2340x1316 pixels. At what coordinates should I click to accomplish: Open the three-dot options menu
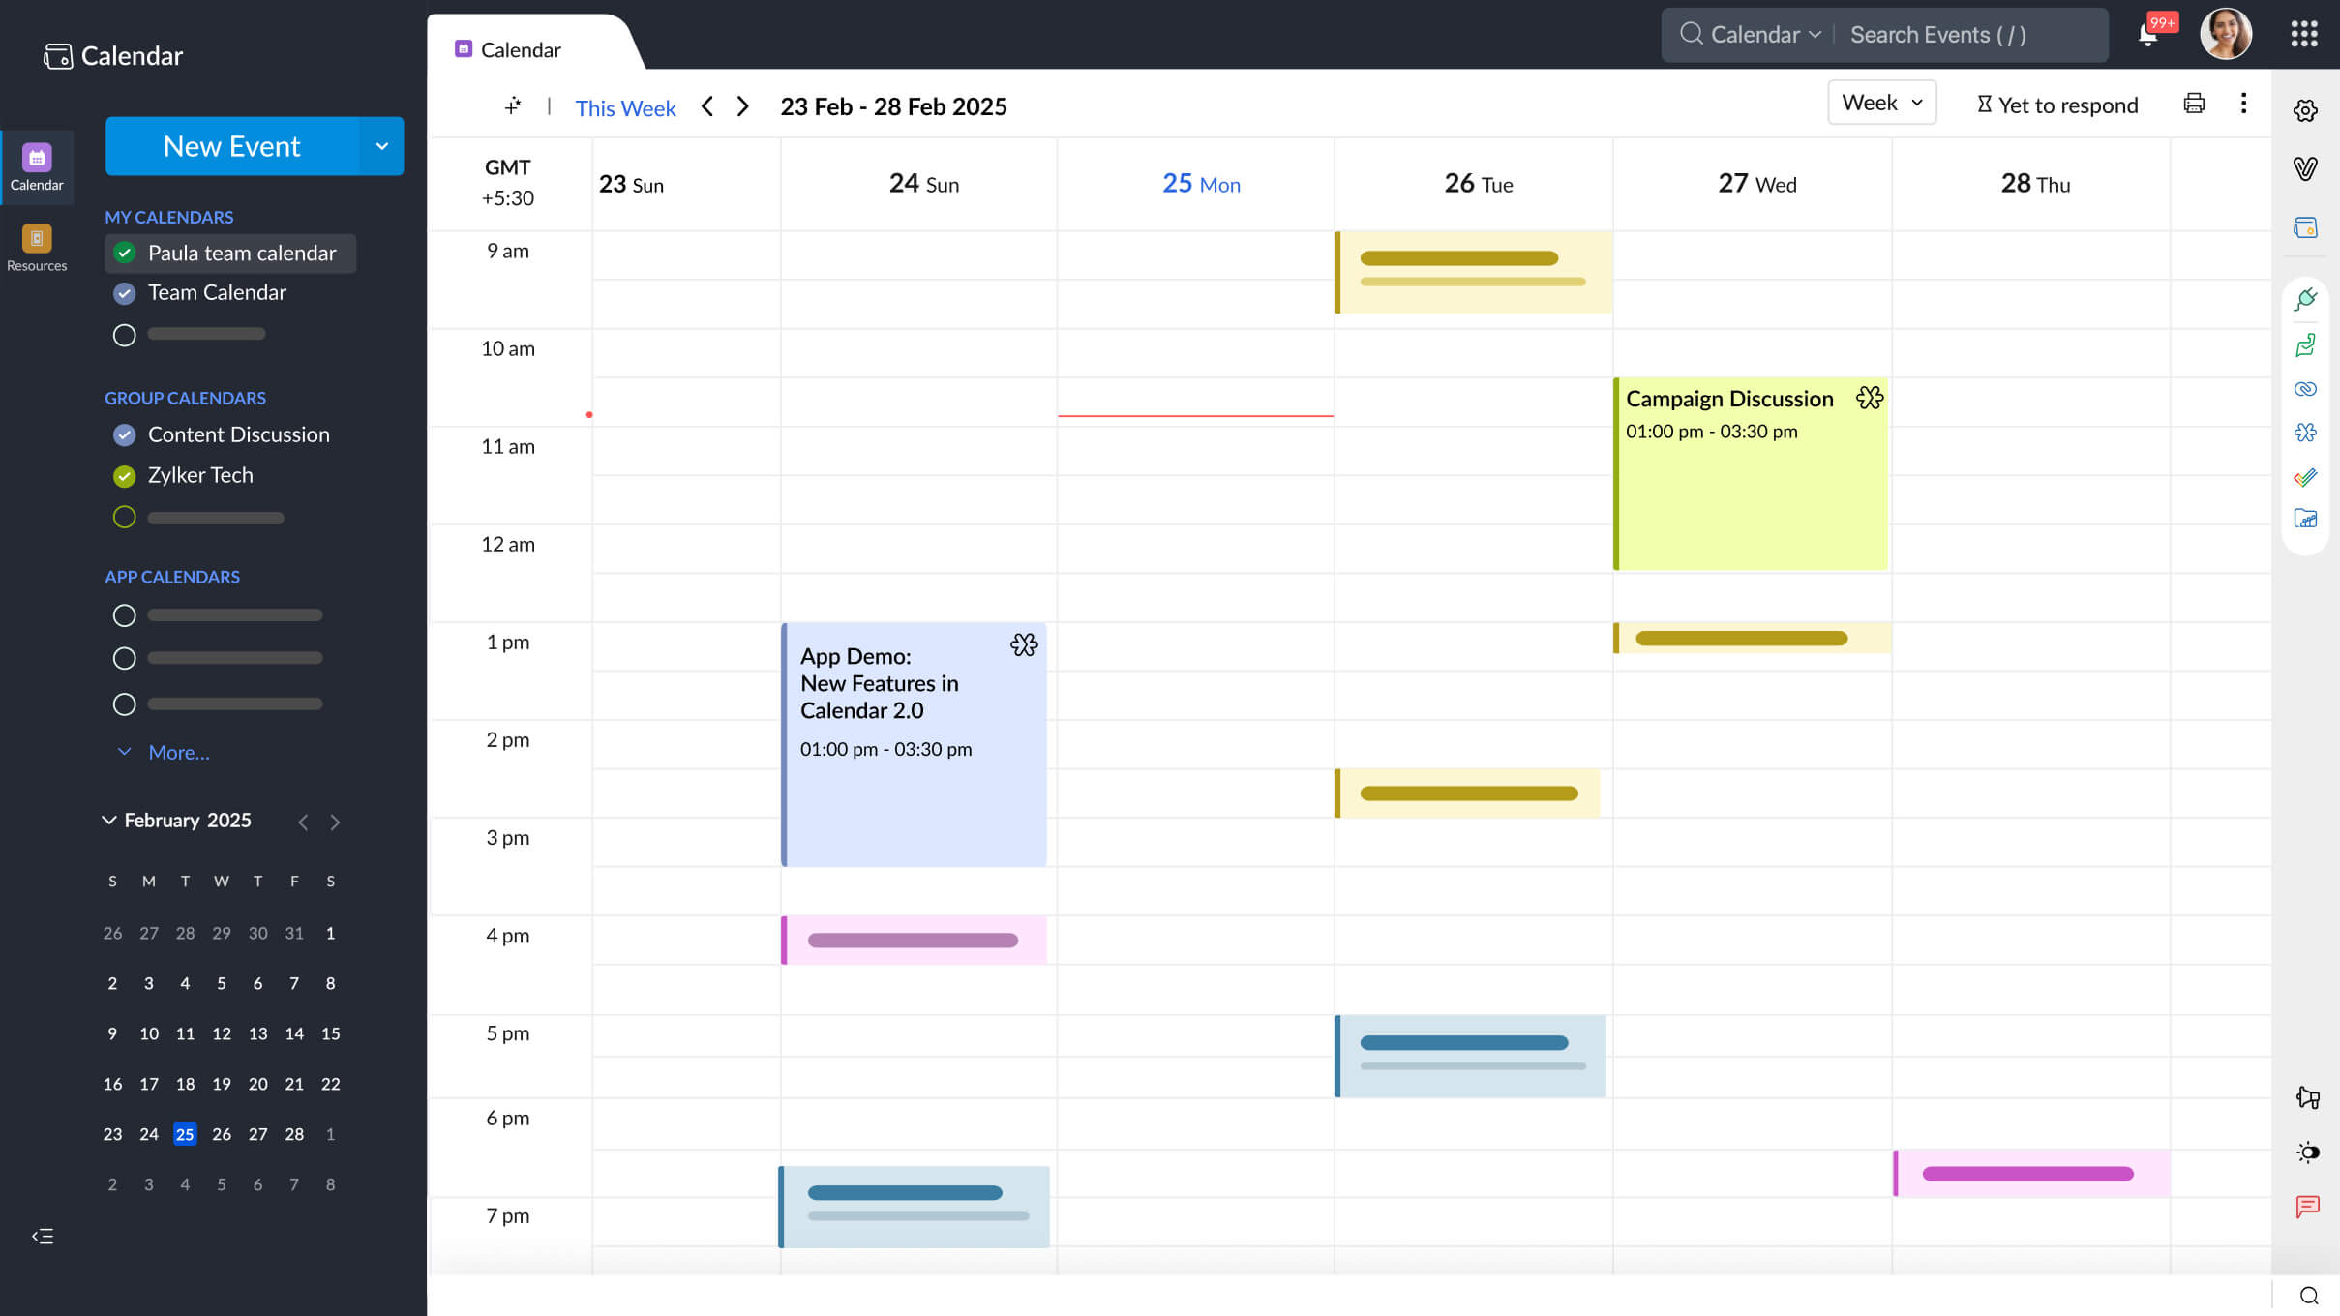pos(2243,104)
